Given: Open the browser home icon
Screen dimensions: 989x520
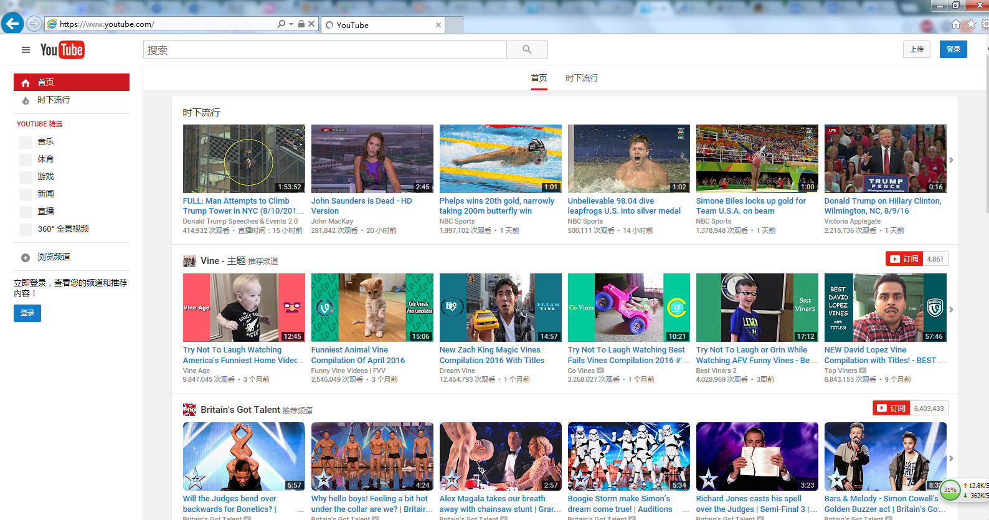Looking at the screenshot, I should 955,24.
